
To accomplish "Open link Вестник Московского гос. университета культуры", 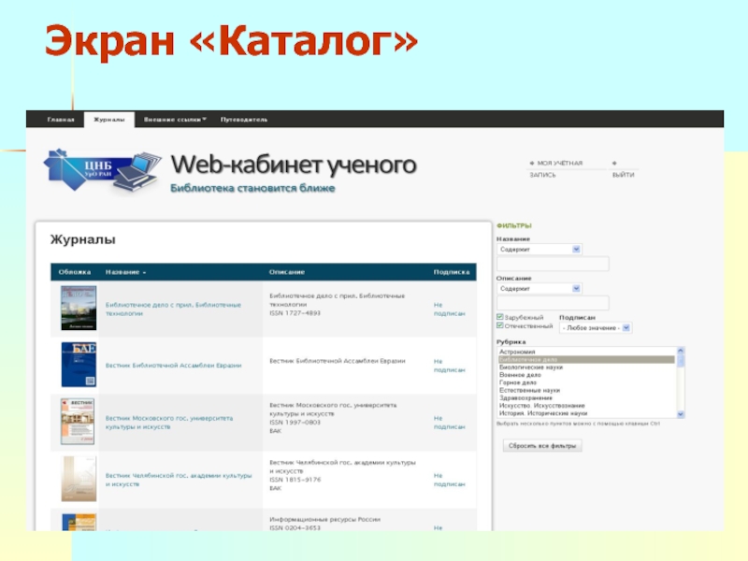I will [169, 423].
